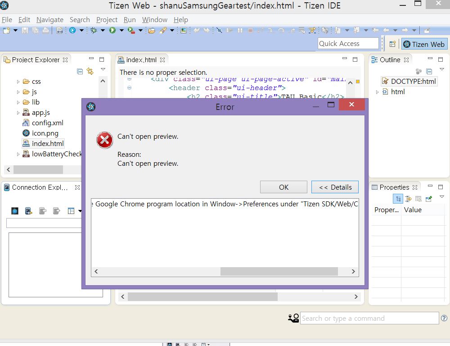Open the Window menu
The width and height of the screenshot is (450, 346).
(x=154, y=20)
